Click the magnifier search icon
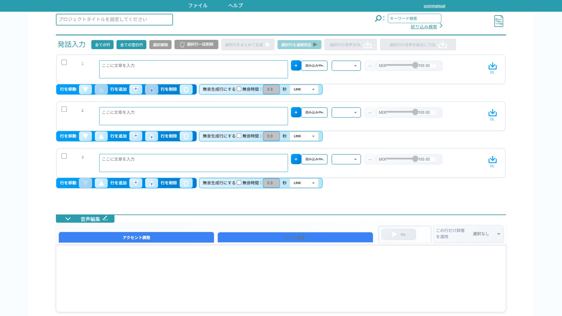 [378, 18]
